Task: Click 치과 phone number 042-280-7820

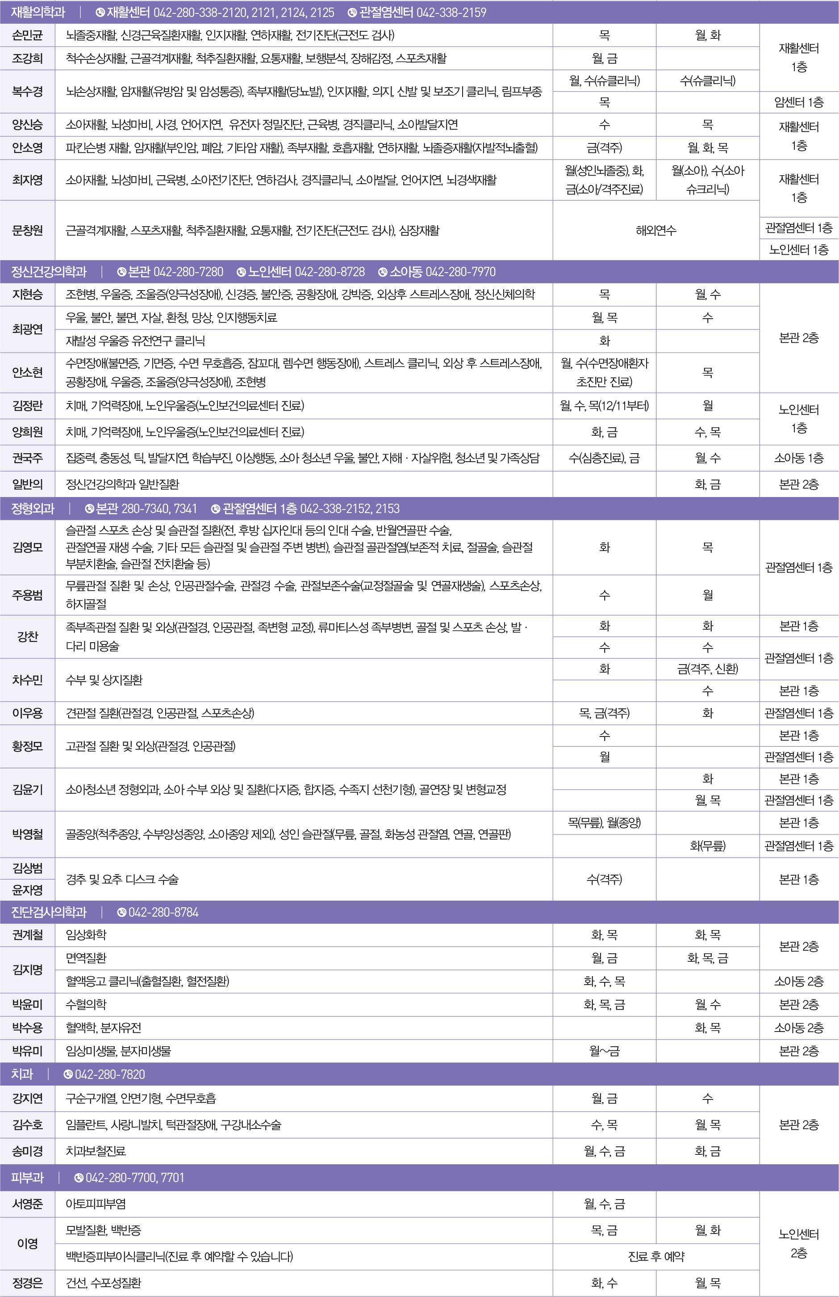Action: (x=110, y=1074)
